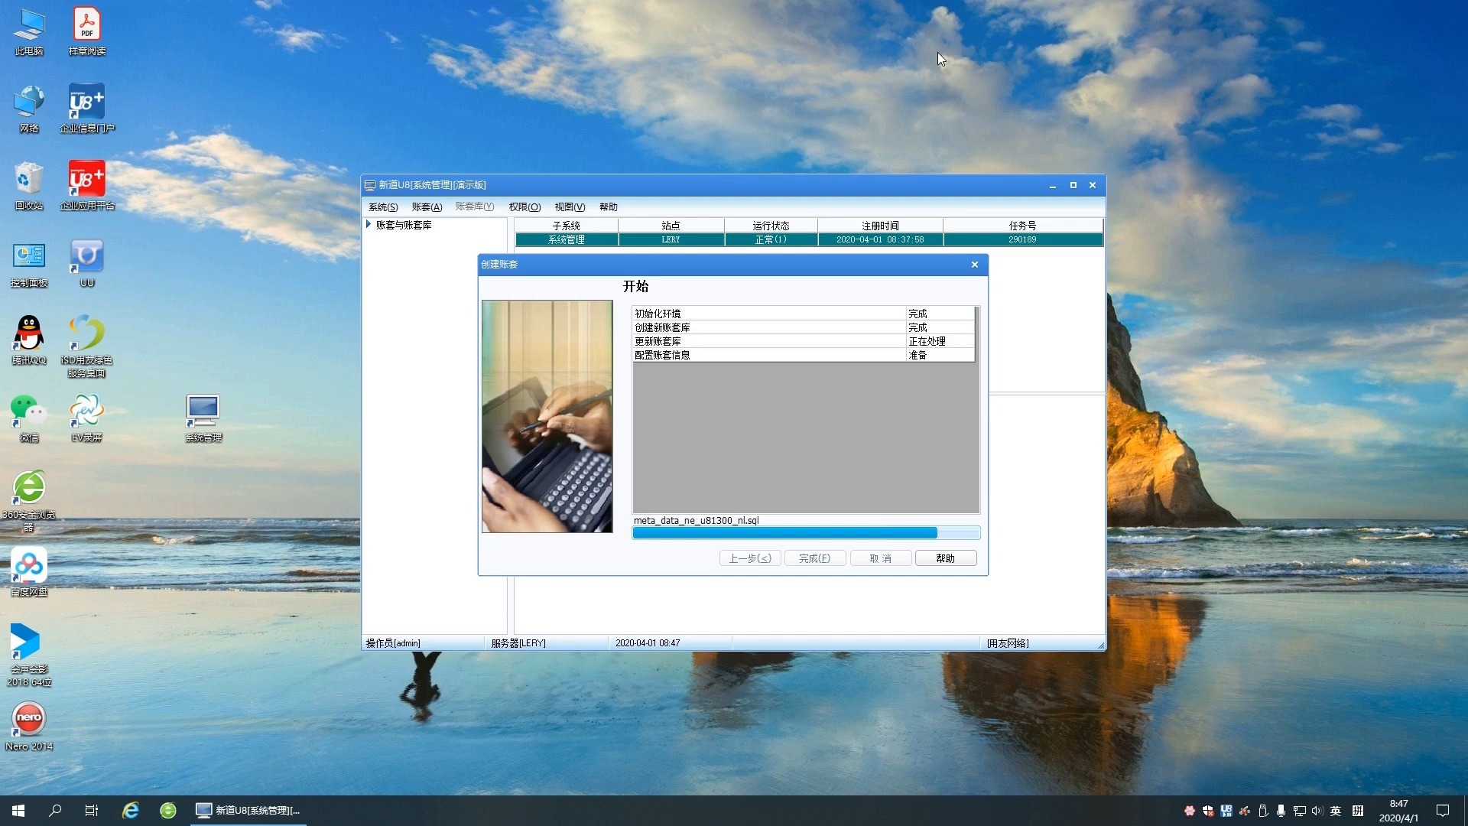The width and height of the screenshot is (1468, 826).
Task: Click the [用友网络] status bar entry
Action: (x=1008, y=643)
